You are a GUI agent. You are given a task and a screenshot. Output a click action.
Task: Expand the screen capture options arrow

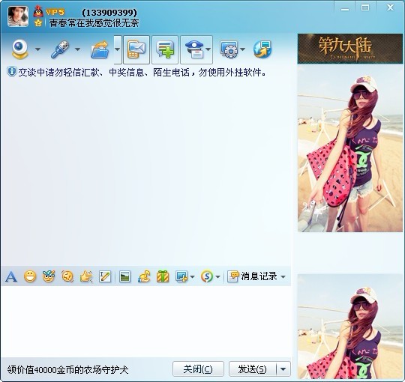click(192, 277)
